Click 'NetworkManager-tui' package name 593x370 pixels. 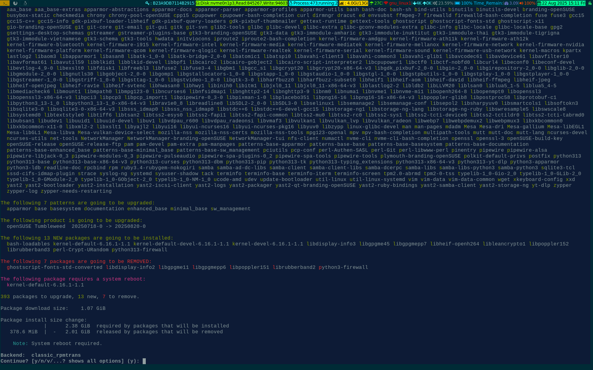point(257,138)
